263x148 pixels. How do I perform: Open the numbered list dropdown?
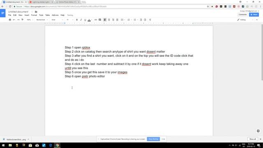129,20
